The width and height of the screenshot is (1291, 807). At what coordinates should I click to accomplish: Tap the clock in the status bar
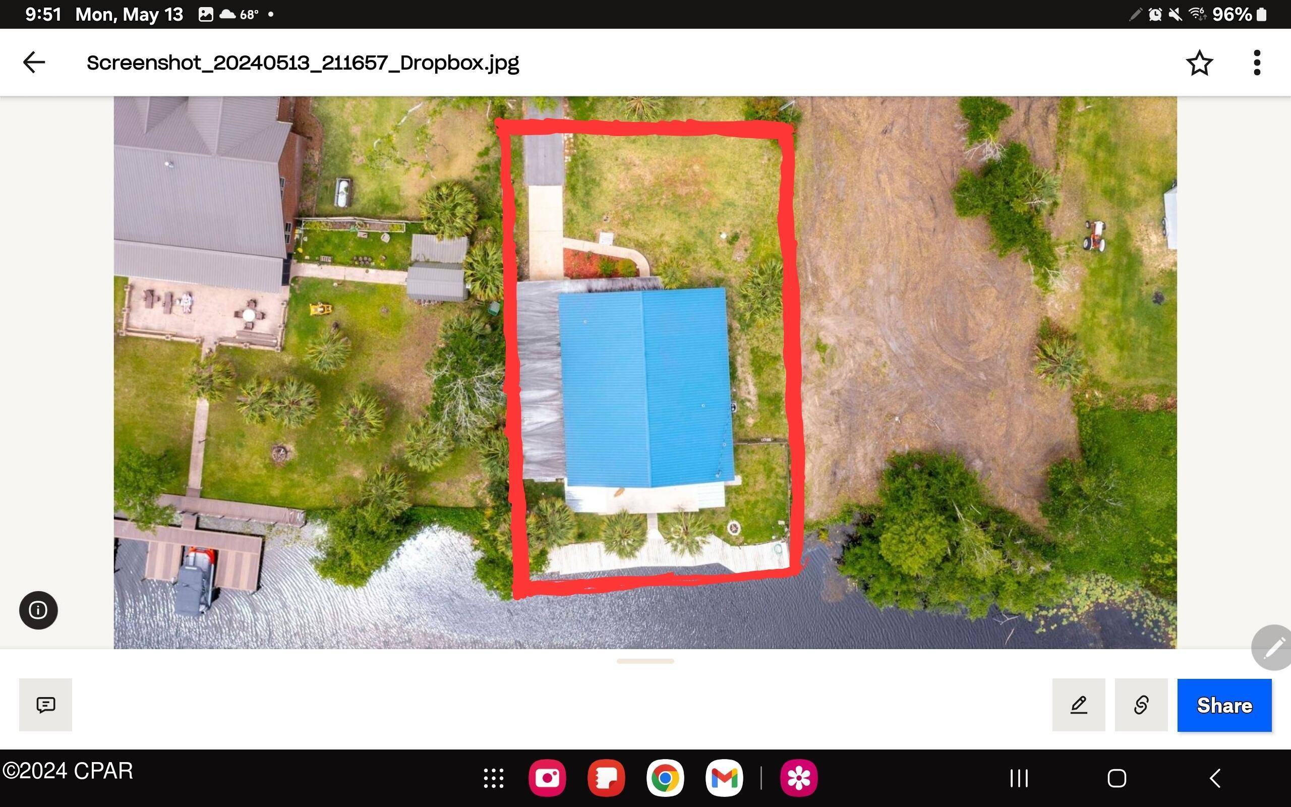coord(44,15)
